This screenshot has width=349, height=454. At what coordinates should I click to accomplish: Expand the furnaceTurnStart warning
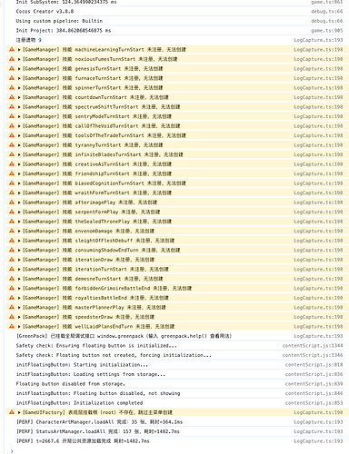19,78
